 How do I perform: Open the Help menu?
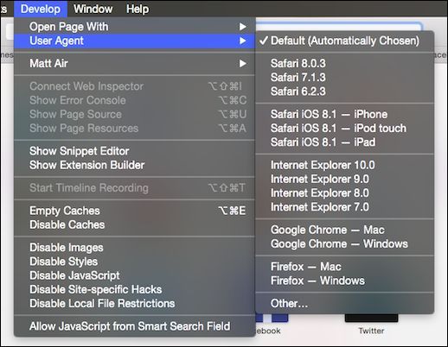[x=138, y=9]
